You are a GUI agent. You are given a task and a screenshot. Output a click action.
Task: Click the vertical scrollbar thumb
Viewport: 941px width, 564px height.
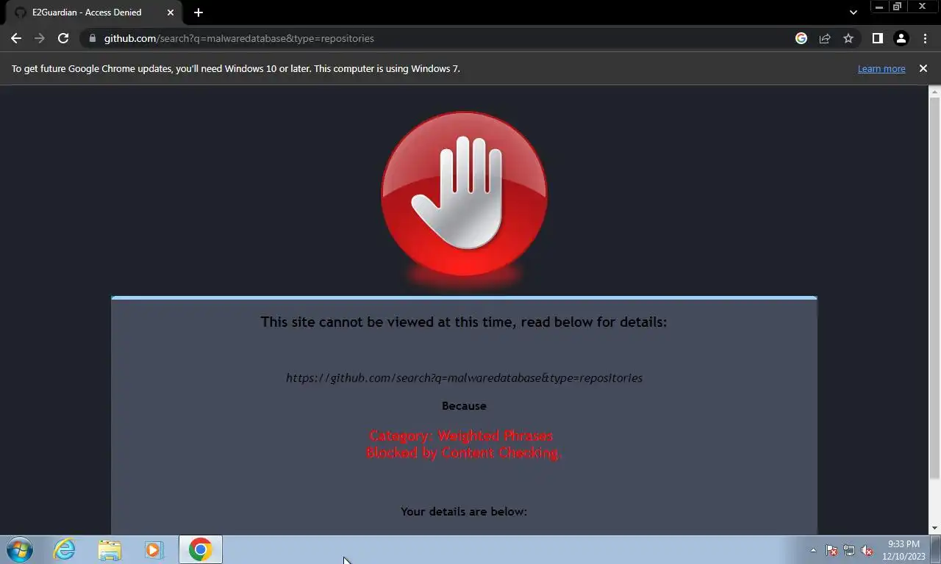(935, 288)
